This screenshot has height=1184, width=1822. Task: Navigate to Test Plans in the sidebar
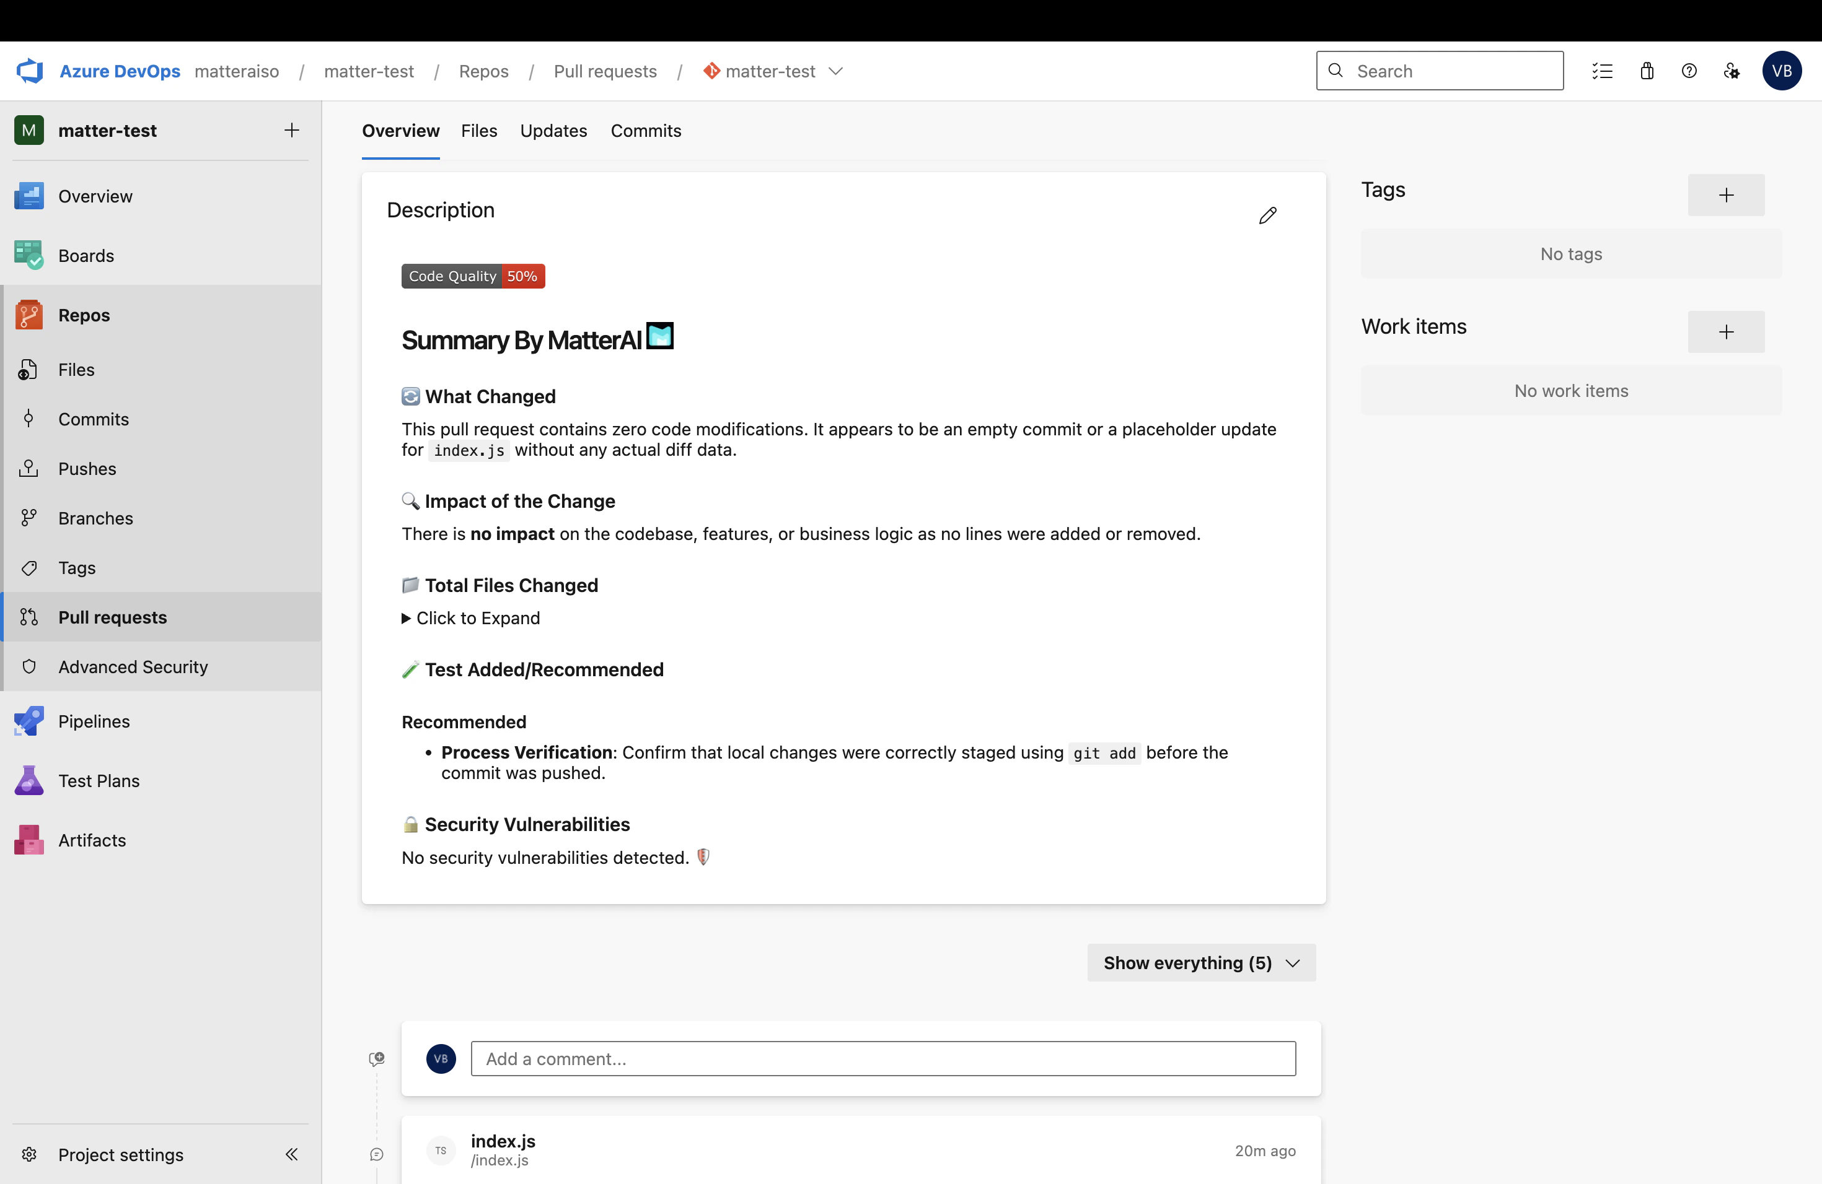(x=98, y=781)
